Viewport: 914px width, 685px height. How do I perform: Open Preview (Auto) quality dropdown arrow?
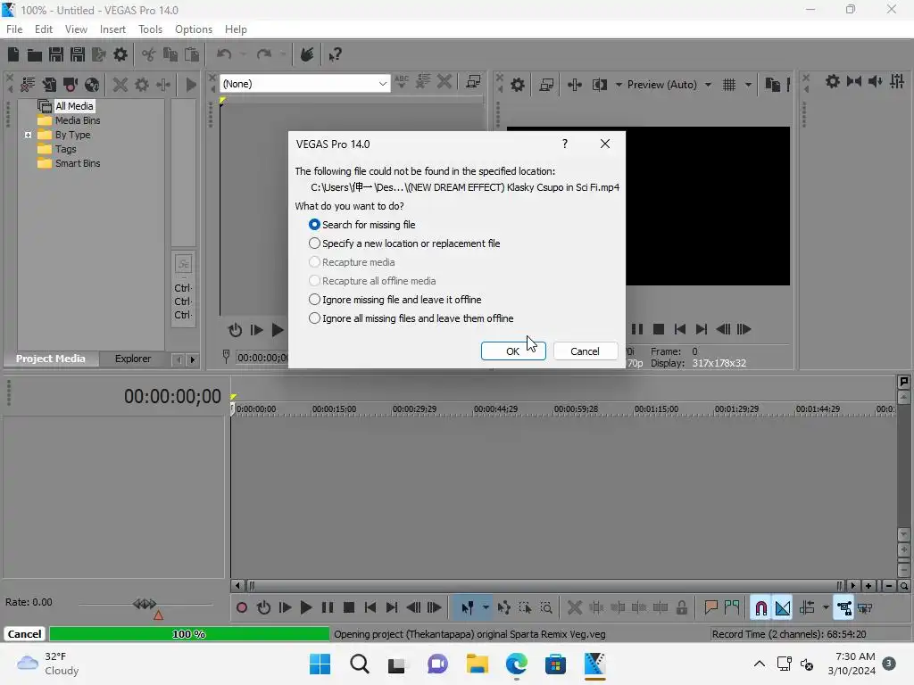[x=708, y=85]
